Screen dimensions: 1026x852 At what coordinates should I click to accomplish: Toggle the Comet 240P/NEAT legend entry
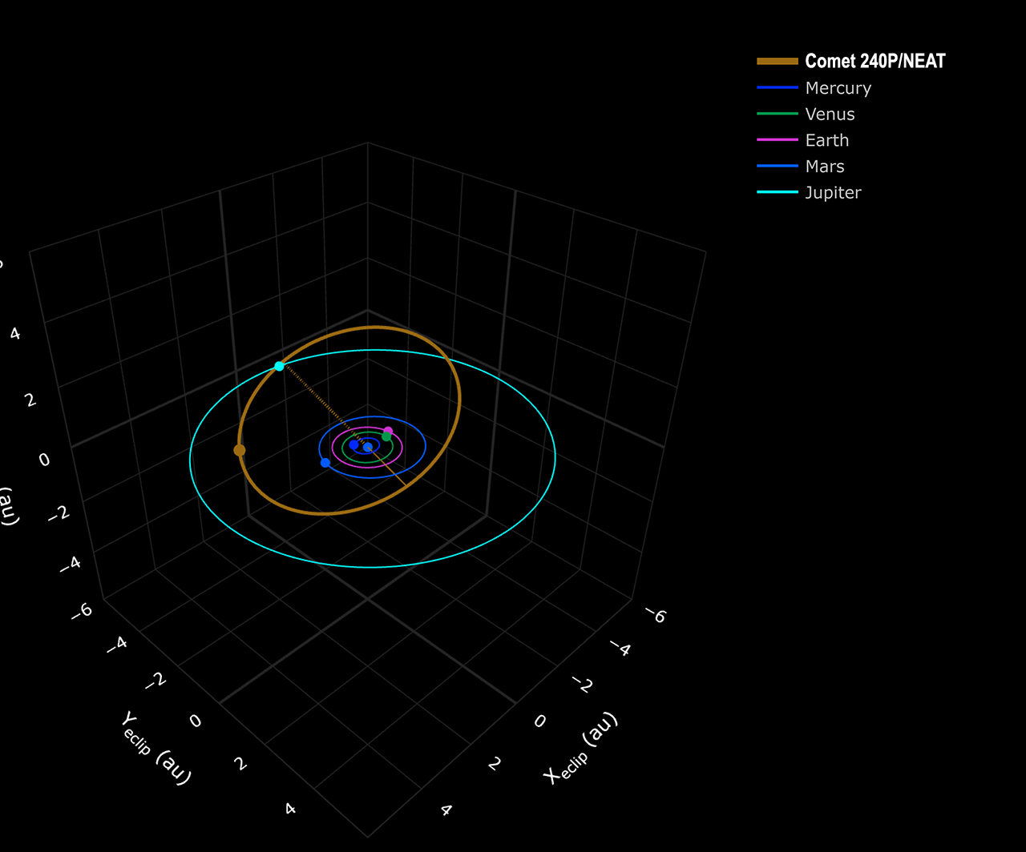pos(875,61)
